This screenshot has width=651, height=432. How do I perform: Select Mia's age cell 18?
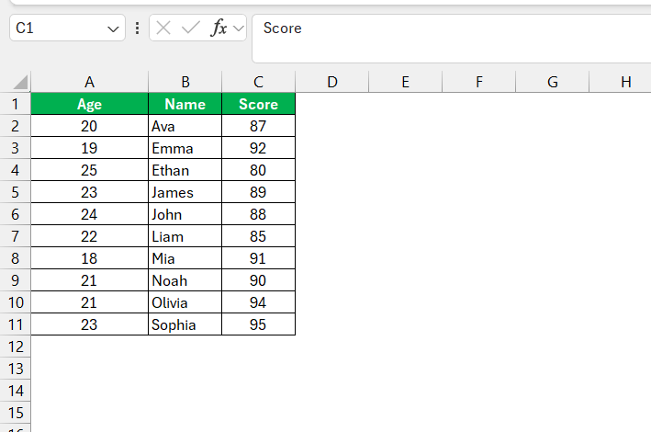pyautogui.click(x=89, y=258)
